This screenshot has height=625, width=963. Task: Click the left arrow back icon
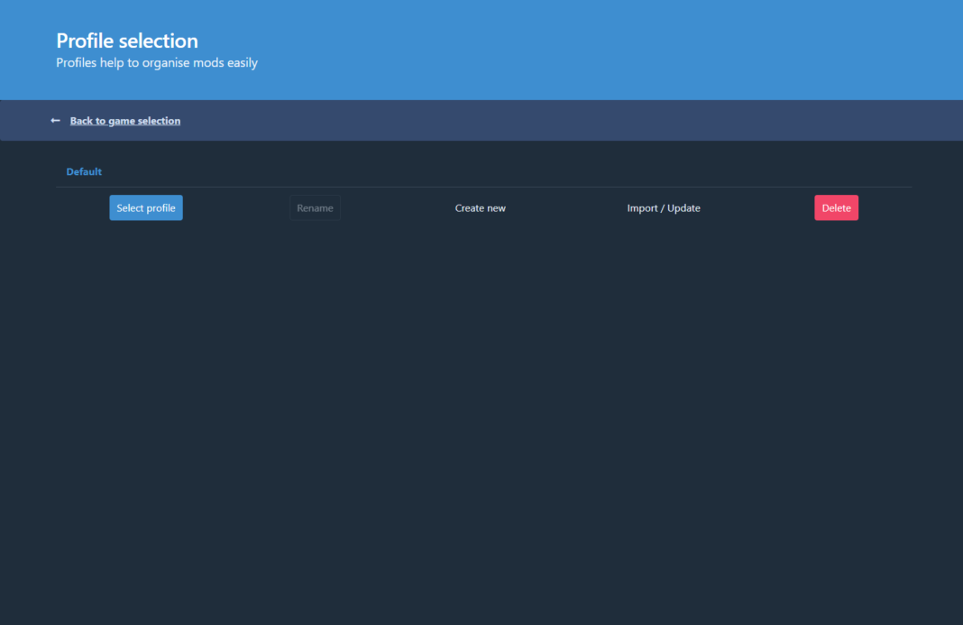(55, 121)
